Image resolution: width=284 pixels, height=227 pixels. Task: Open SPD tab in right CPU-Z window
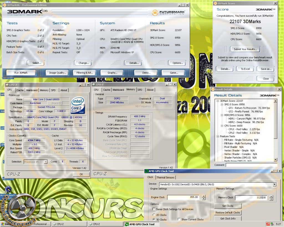coord(140,90)
